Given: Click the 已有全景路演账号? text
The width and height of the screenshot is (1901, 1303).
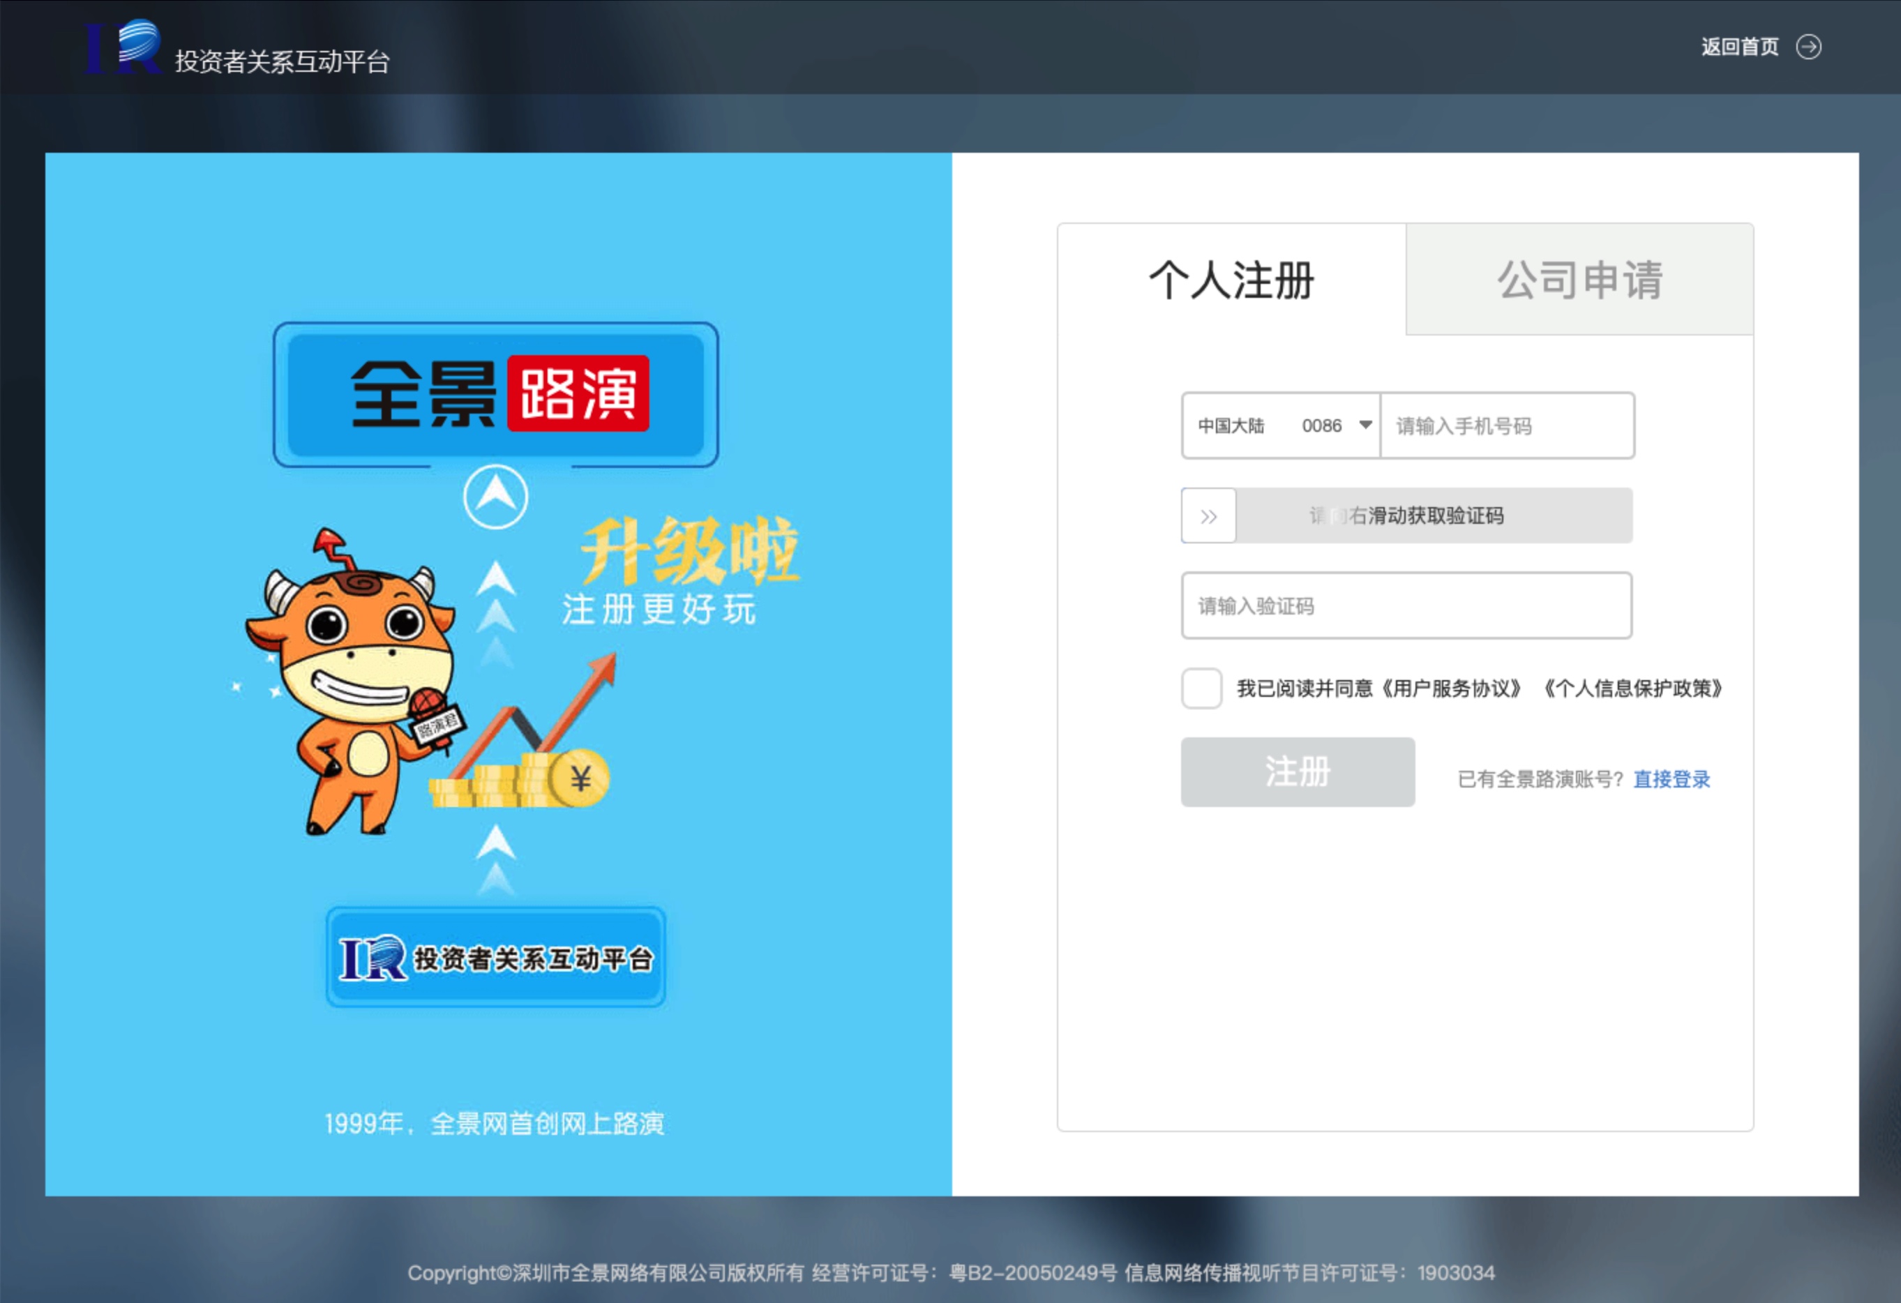Looking at the screenshot, I should [1540, 780].
